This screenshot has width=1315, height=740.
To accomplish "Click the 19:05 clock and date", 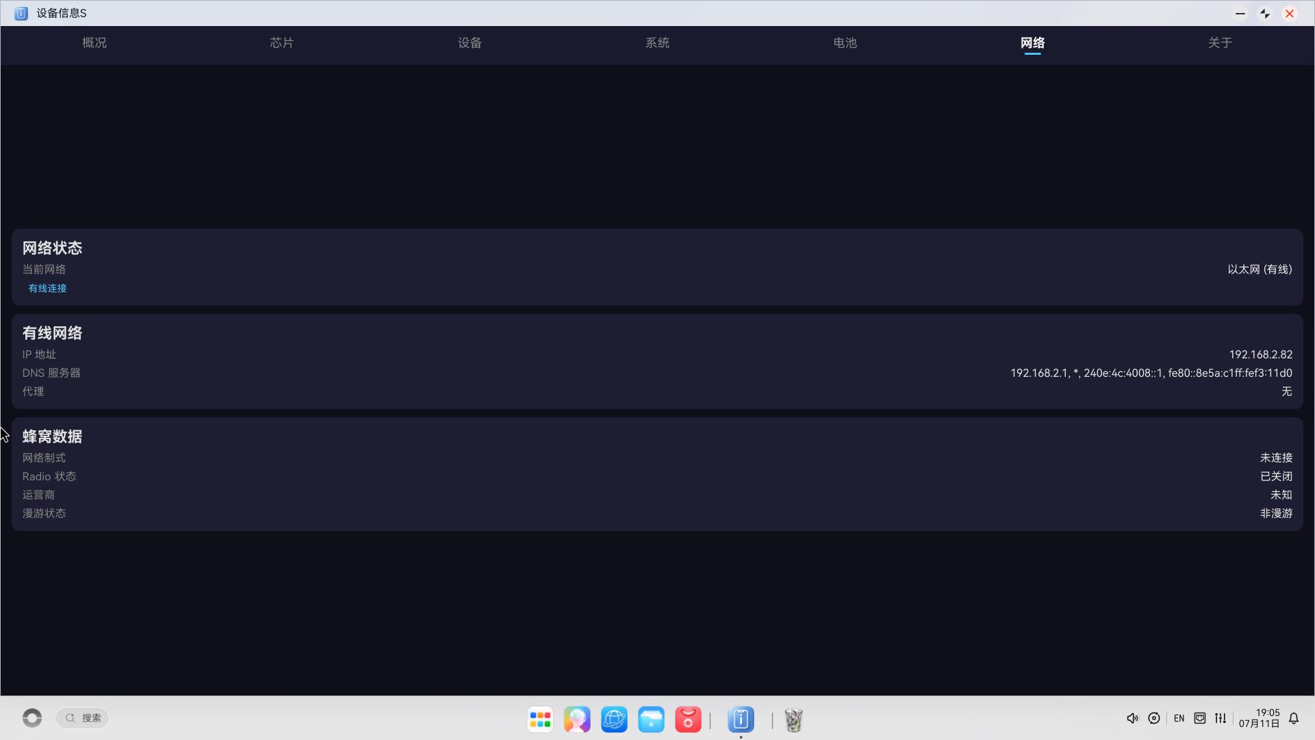I will pos(1259,718).
